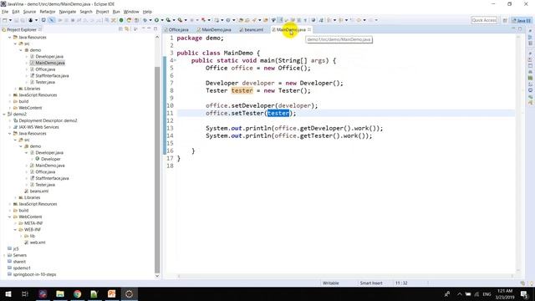This screenshot has height=301, width=535.
Task: Open the External Tools dropdown arrow
Action: [186, 20]
